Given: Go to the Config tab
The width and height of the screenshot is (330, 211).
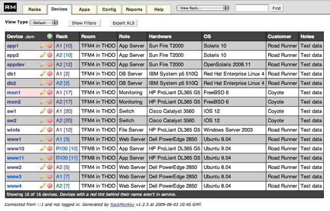Looking at the screenshot, I should (109, 9).
